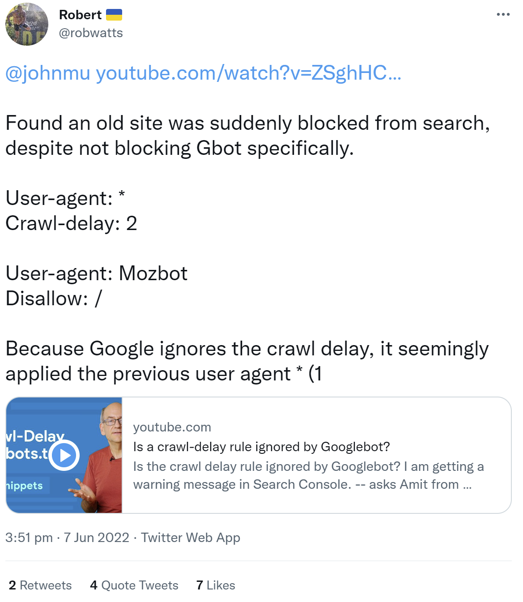Viewport: 523px width, 602px height.
Task: Click the Ukraine flag emoji next to Robert
Action: point(113,14)
